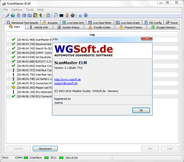Screen dimensions: 184x162
Task: Click the checklist document toolbar icon
Action: click(x=18, y=15)
